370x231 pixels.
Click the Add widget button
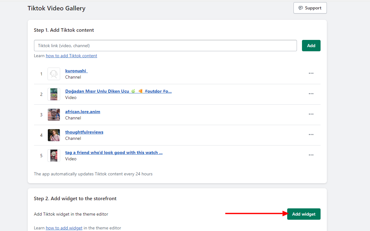[x=304, y=214]
